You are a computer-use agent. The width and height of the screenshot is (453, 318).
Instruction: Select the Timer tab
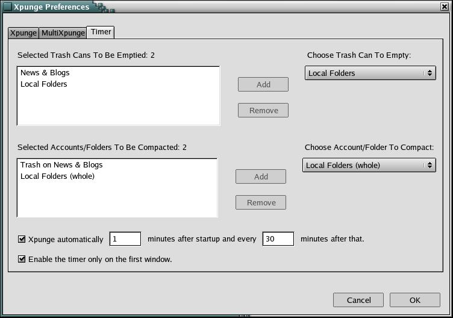coord(101,32)
